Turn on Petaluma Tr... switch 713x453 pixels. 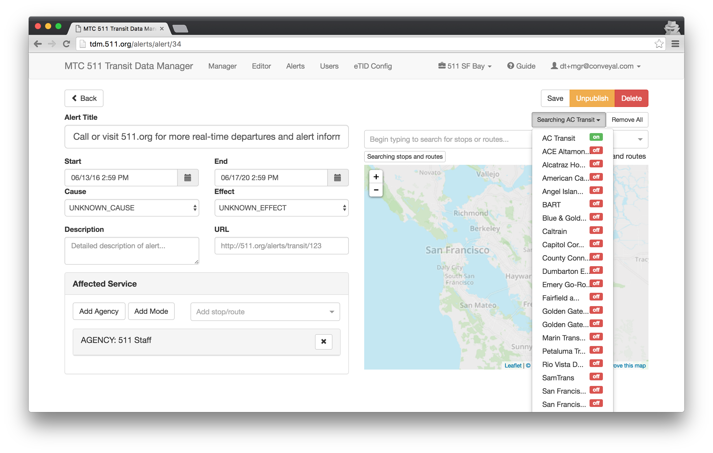point(596,350)
